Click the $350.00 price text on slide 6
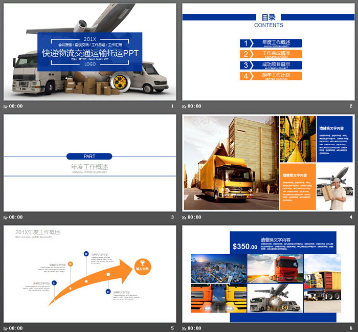Image resolution: width=358 pixels, height=332 pixels. 245,247
